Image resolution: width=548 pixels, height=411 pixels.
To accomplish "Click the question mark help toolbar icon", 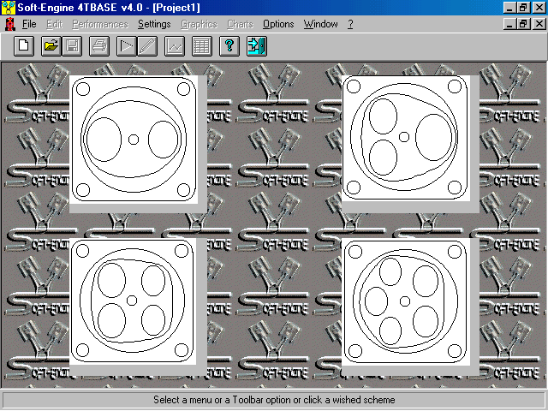I will tap(229, 46).
